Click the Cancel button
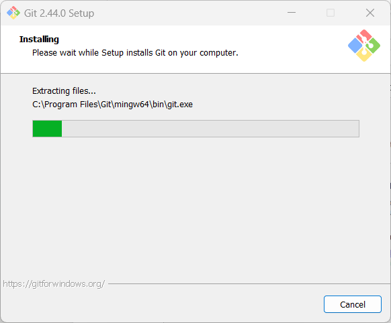The height and width of the screenshot is (323, 391). (352, 304)
